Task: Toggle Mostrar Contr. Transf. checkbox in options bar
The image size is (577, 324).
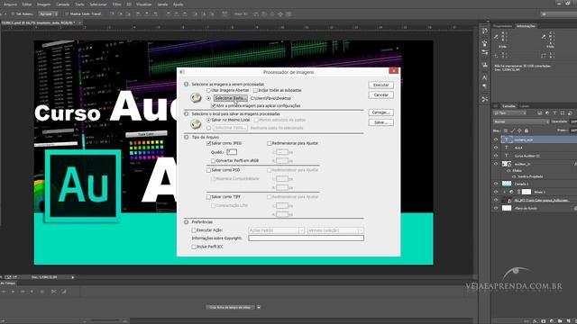Action: click(x=67, y=14)
